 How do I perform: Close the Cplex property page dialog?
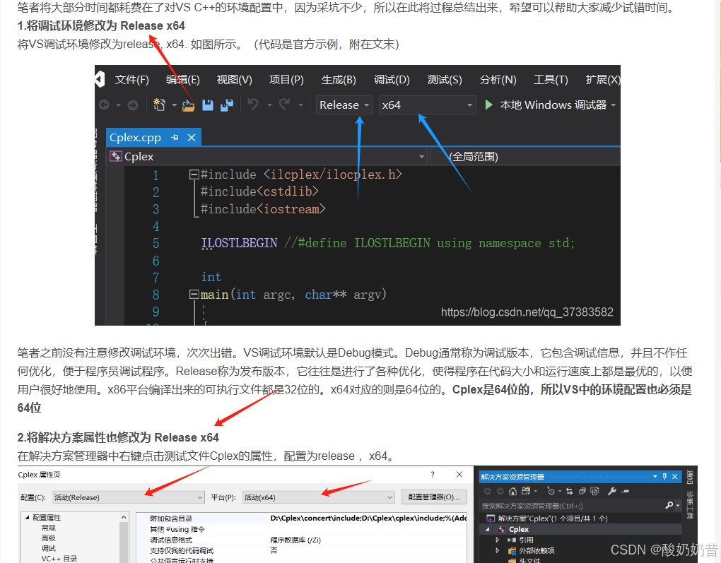(x=459, y=474)
